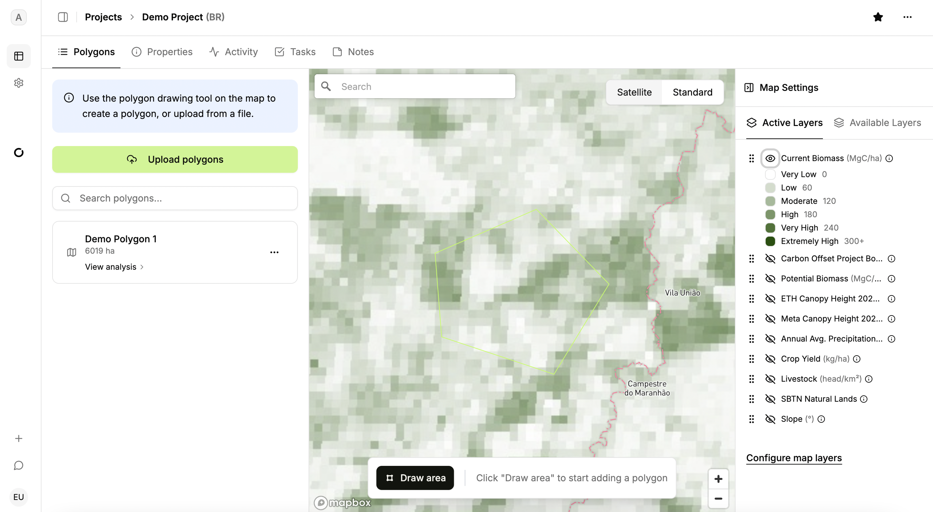Click the favorite star icon
Viewport: 933px width, 512px height.
pyautogui.click(x=877, y=17)
